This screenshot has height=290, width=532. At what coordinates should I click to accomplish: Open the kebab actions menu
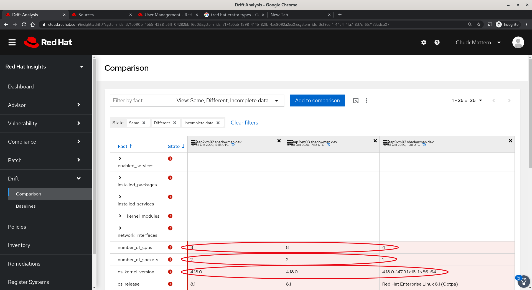pos(366,100)
